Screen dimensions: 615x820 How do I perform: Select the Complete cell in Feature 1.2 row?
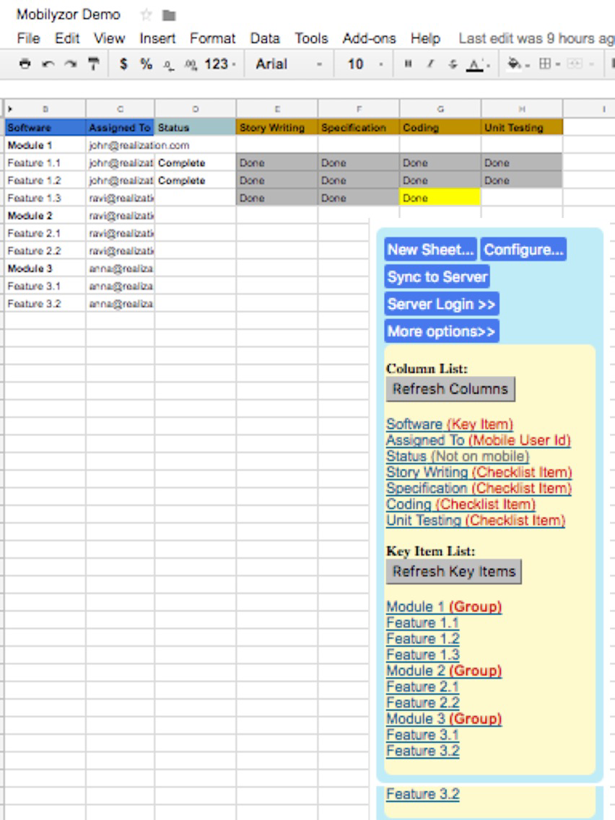(195, 180)
